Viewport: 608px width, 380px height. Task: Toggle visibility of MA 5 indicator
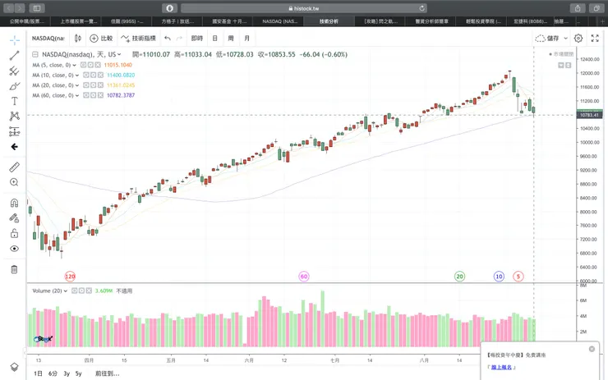(x=83, y=65)
